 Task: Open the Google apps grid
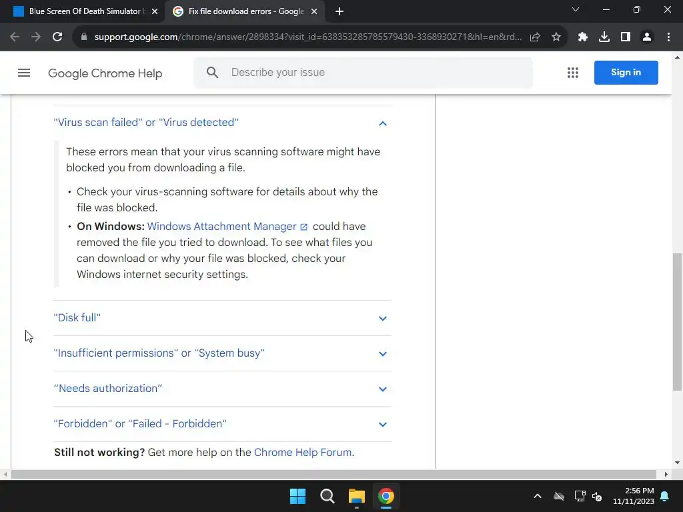pyautogui.click(x=573, y=73)
